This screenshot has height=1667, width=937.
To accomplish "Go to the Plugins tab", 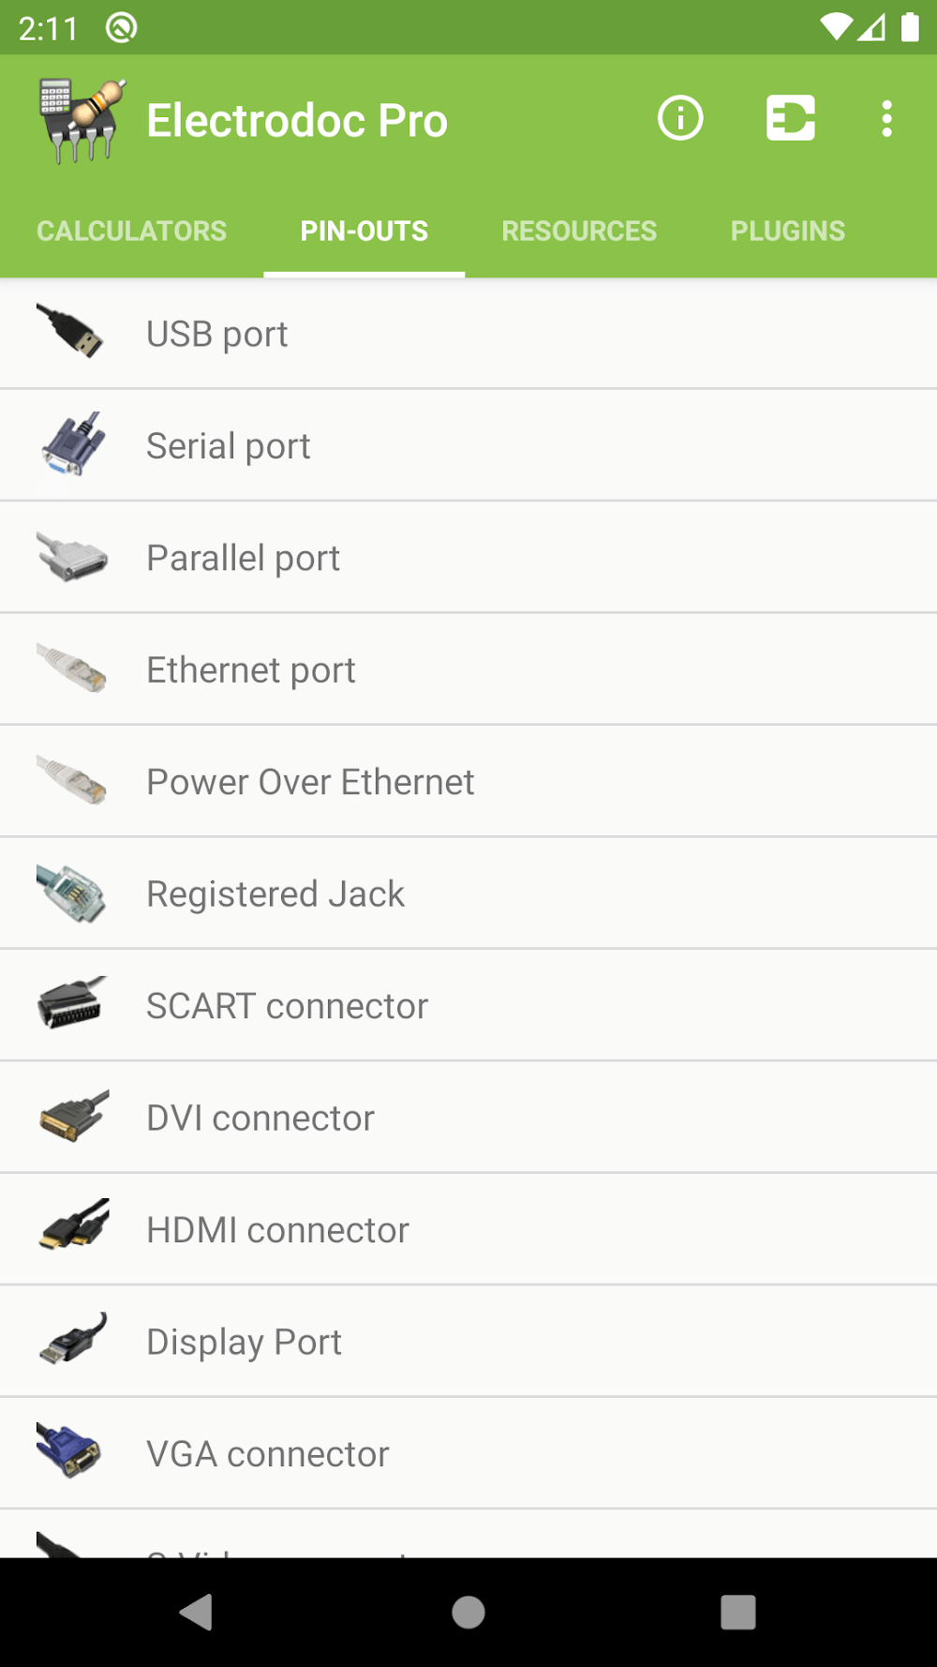I will pos(787,231).
